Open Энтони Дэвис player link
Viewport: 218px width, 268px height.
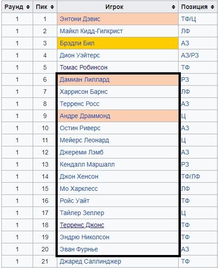tap(80, 19)
